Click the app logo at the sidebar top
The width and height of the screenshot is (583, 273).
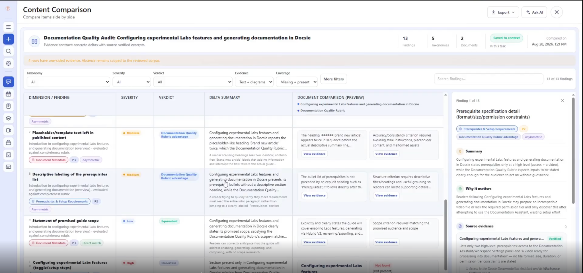click(x=8, y=9)
